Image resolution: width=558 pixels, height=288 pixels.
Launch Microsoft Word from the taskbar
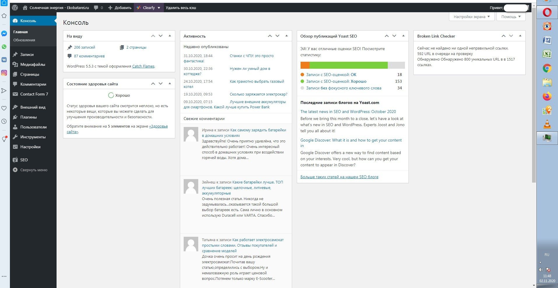pyautogui.click(x=547, y=40)
